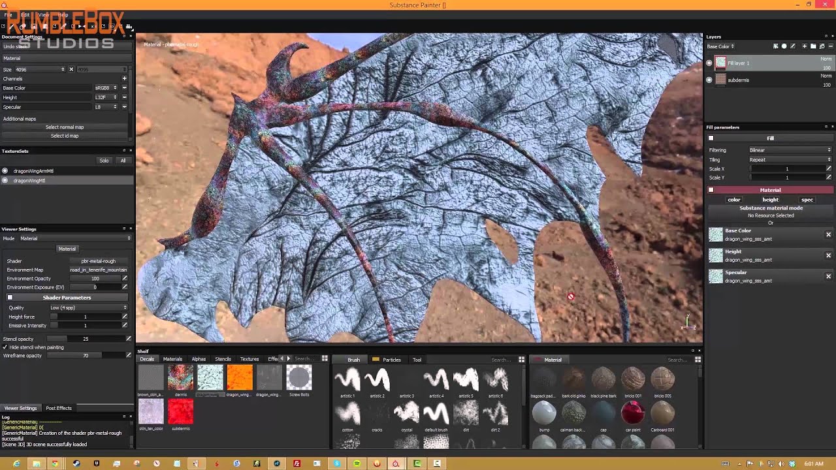Image resolution: width=836 pixels, height=470 pixels.
Task: Remove Specular dragon_wing_sss_amt texture
Action: point(828,277)
